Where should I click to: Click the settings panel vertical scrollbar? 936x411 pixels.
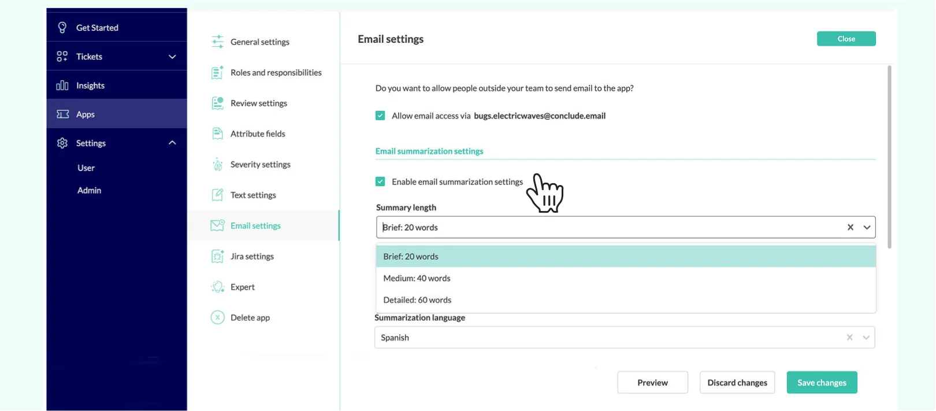pos(889,157)
